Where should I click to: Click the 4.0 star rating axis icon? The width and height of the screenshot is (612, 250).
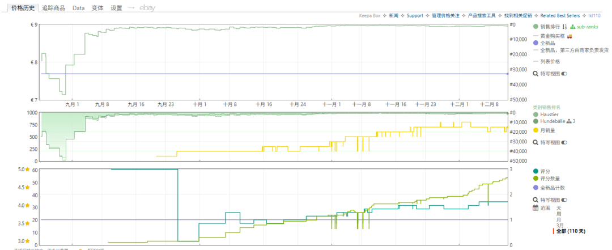click(26, 206)
